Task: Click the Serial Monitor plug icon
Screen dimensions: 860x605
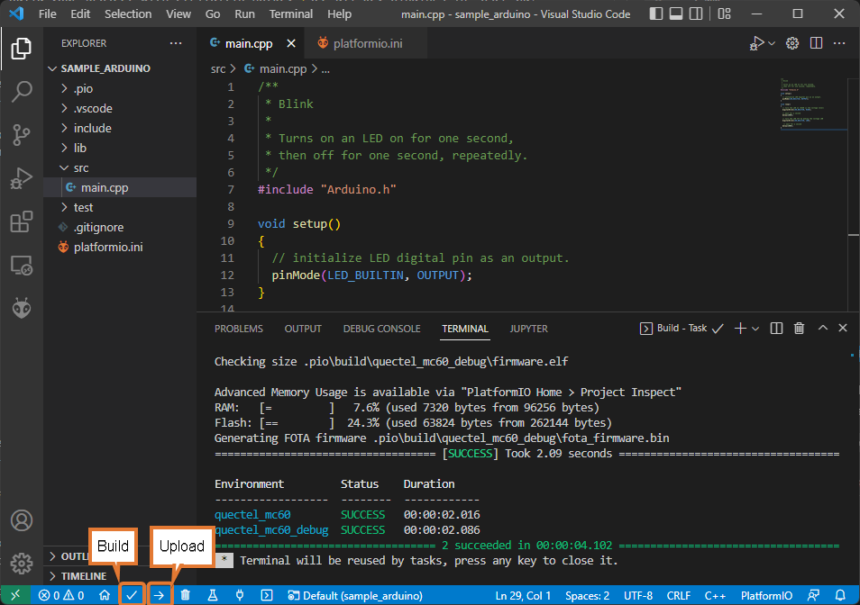Action: 240,595
